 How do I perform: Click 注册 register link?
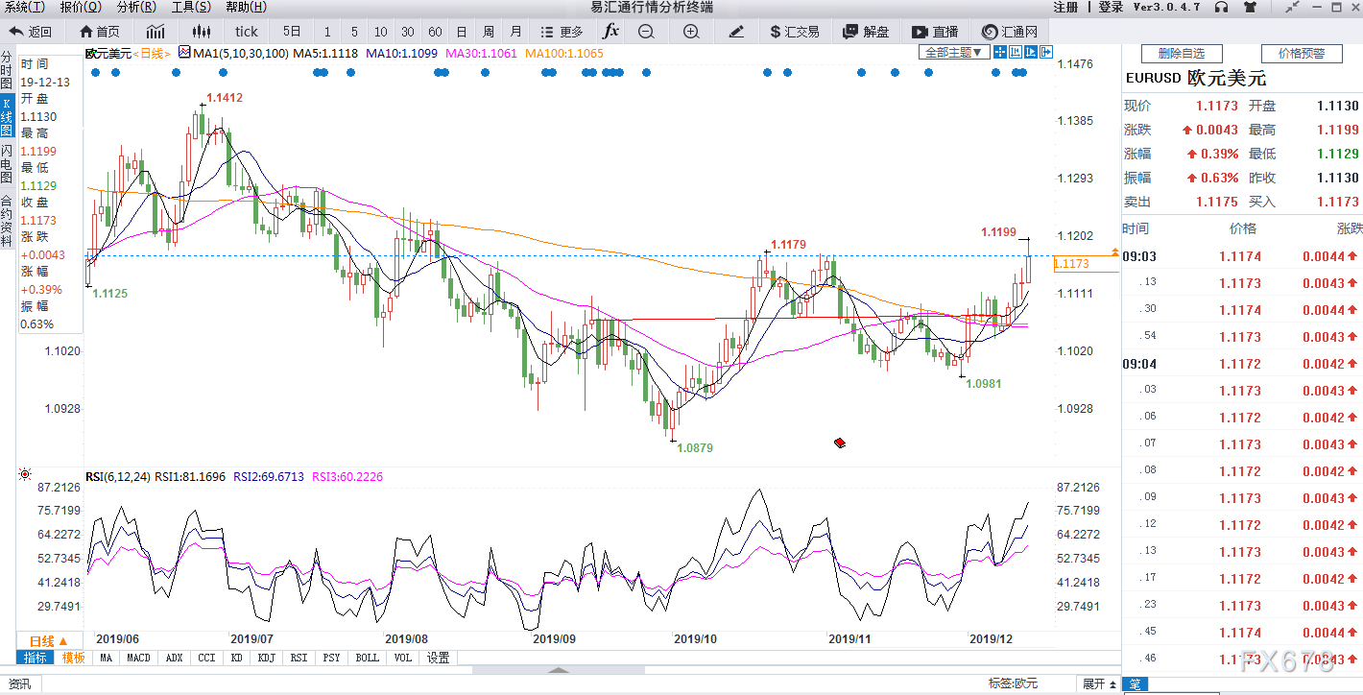click(x=1065, y=7)
